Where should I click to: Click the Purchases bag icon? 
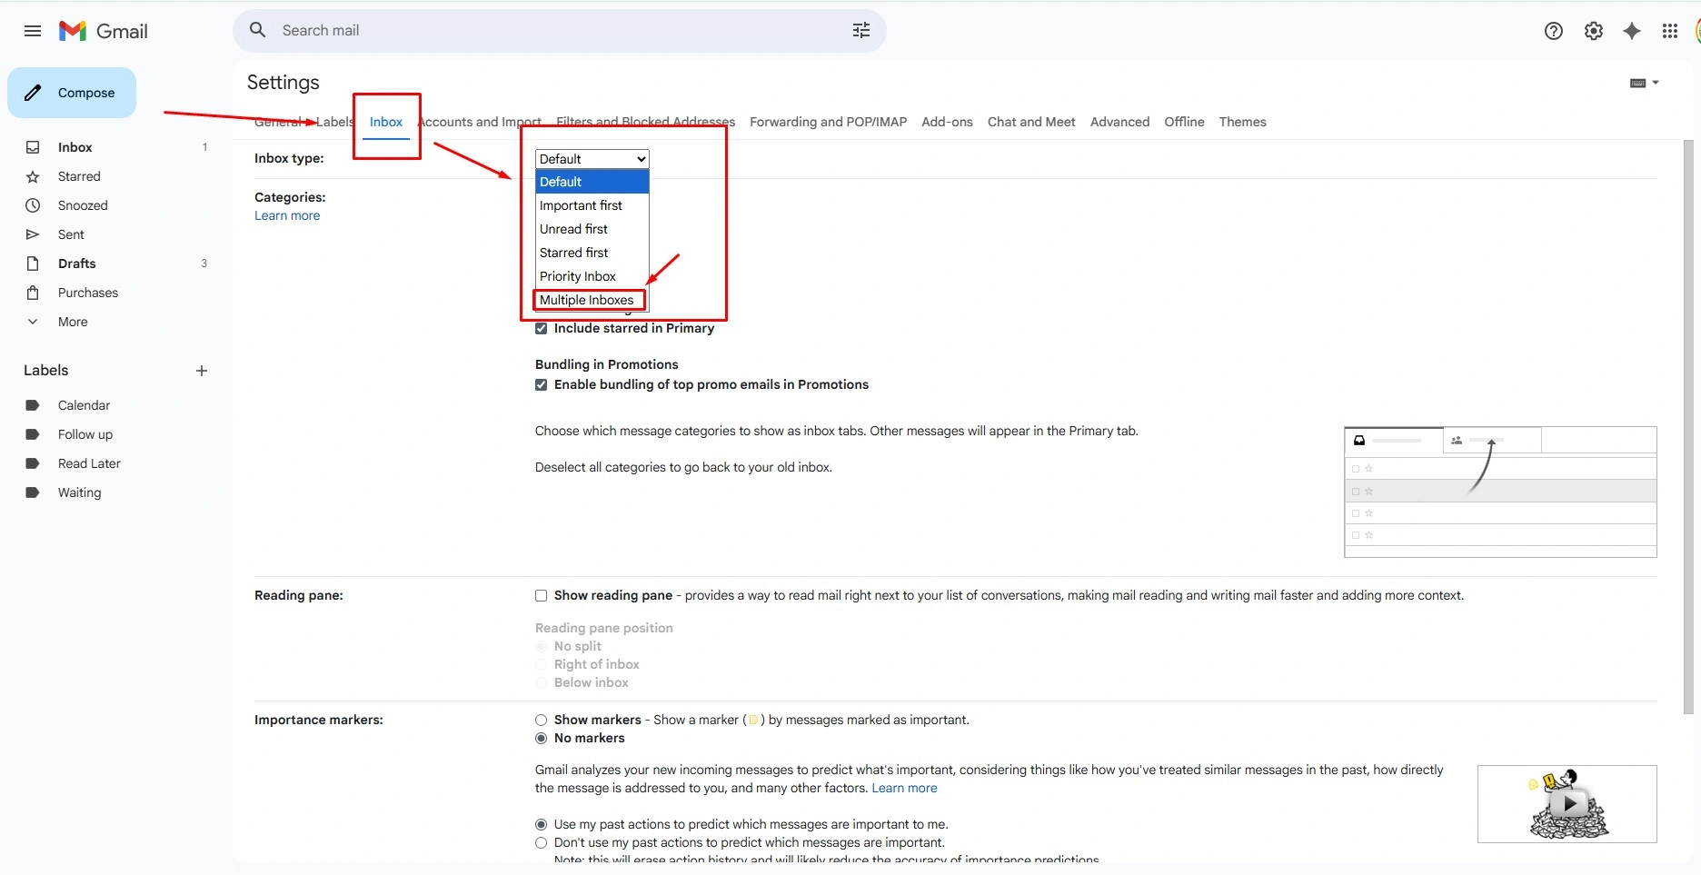[x=33, y=293]
